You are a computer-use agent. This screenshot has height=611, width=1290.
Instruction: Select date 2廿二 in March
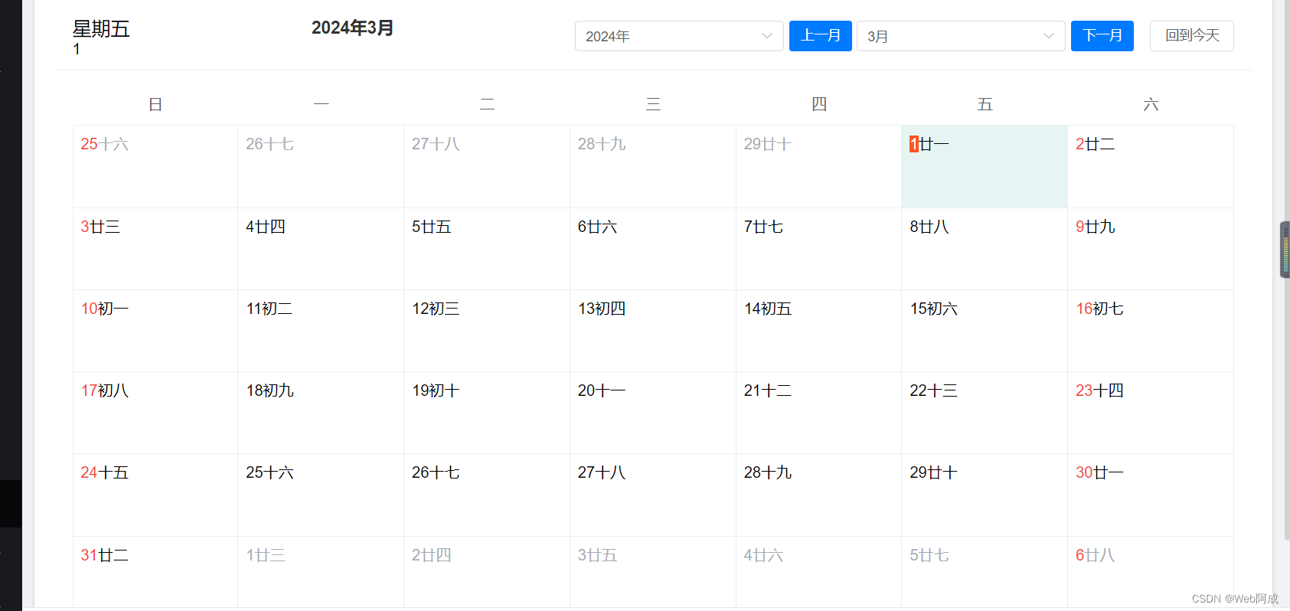tap(1151, 166)
